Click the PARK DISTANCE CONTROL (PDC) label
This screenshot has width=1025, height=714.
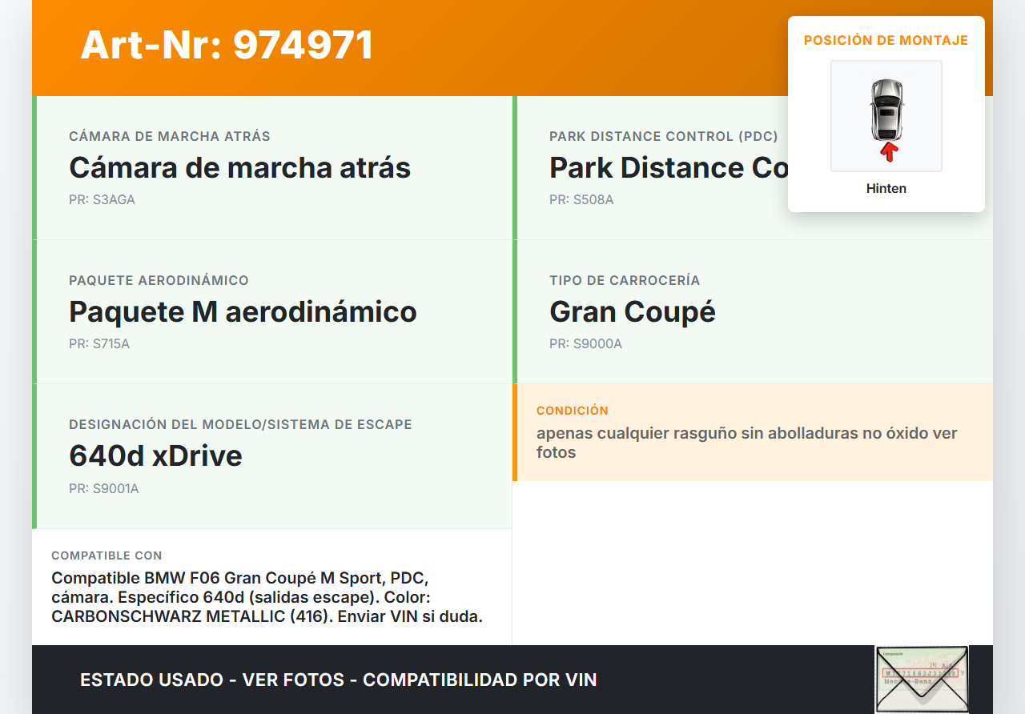[664, 136]
